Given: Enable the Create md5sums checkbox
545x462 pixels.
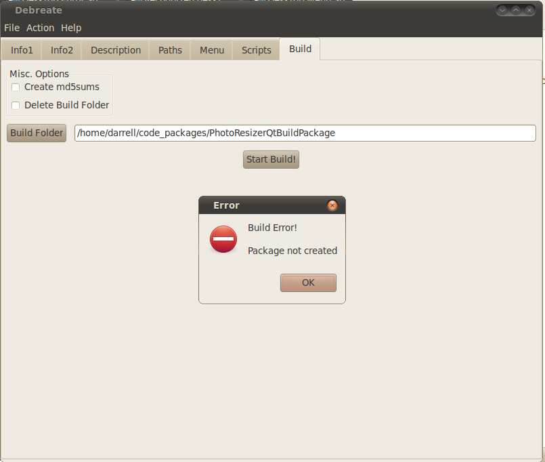Looking at the screenshot, I should pyautogui.click(x=16, y=87).
